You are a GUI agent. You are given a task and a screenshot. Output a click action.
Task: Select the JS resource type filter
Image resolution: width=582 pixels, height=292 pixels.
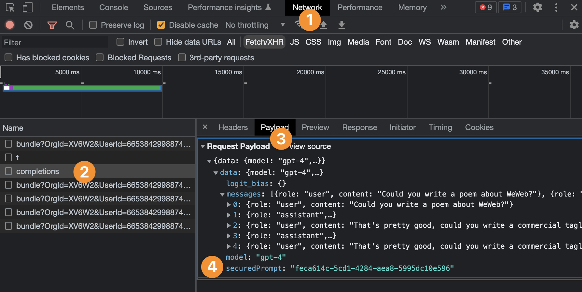tap(294, 42)
